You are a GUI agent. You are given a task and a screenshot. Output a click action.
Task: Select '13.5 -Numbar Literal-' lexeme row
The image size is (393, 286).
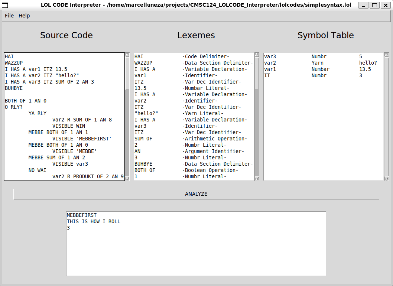point(194,88)
